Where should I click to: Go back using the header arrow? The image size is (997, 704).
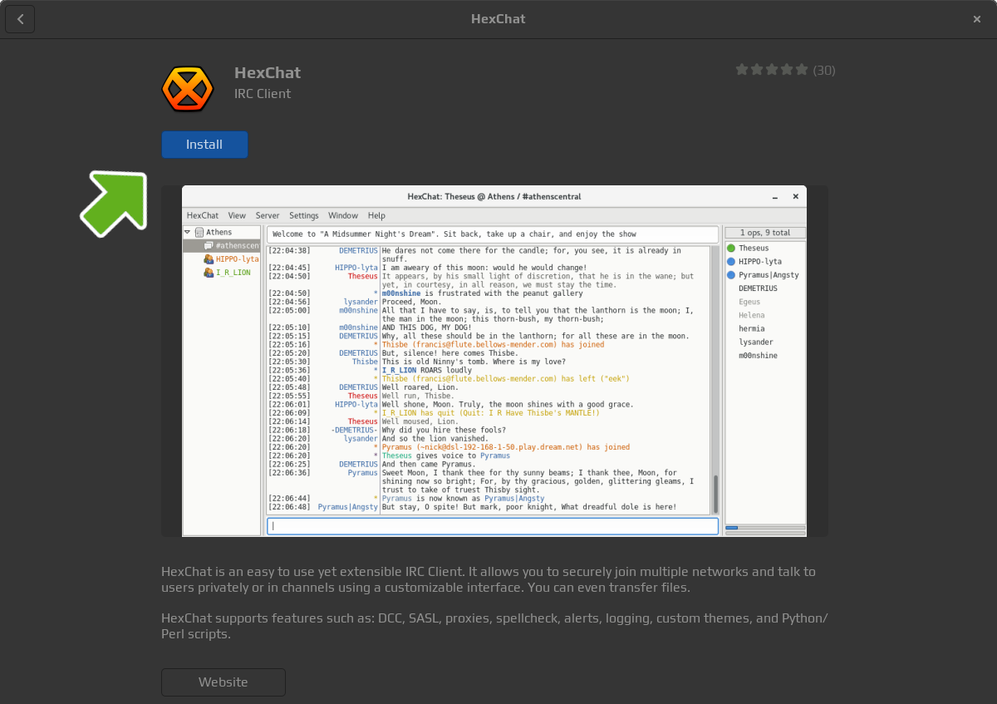[20, 19]
